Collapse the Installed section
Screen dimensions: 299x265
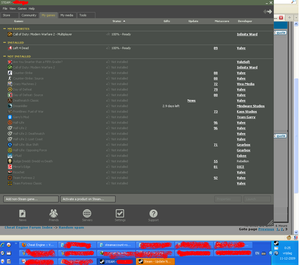[x=5, y=43]
